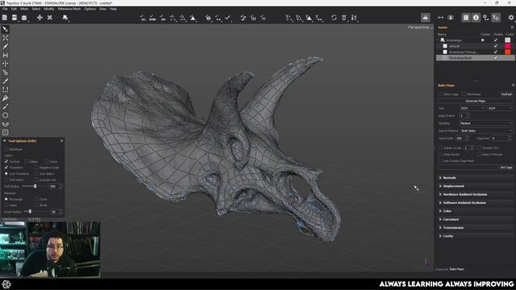Open the first Size dropdown showing 1024
Viewport: 516px width, 290px height.
[x=472, y=108]
